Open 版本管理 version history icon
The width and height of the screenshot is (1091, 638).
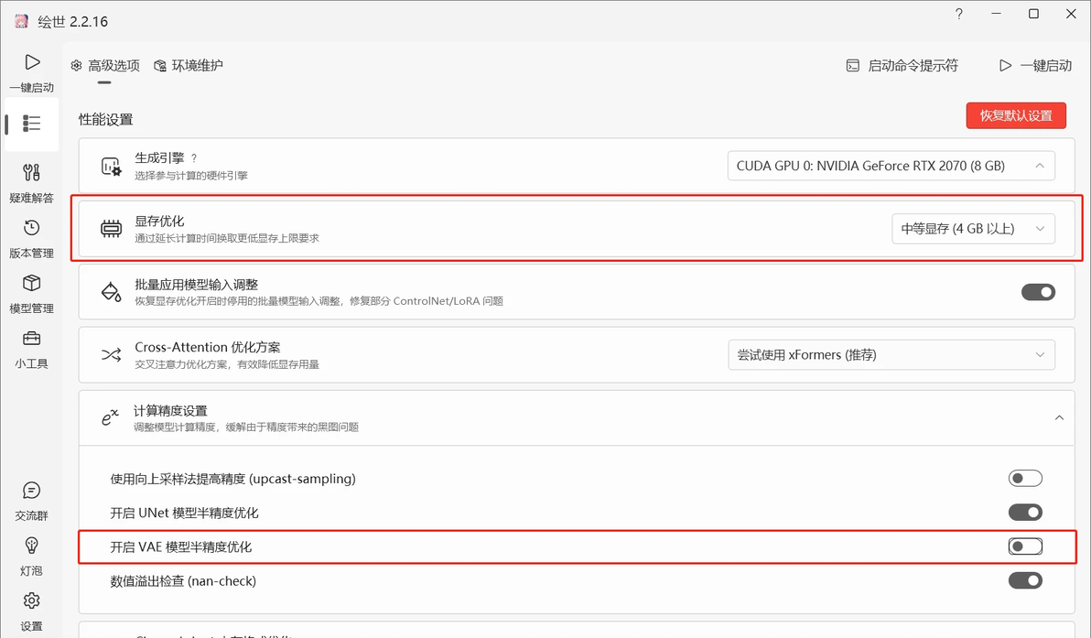tap(32, 229)
